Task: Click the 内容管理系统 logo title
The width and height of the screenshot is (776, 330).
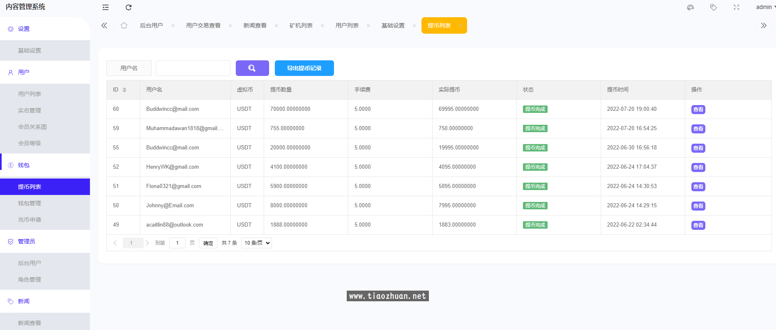Action: click(25, 7)
